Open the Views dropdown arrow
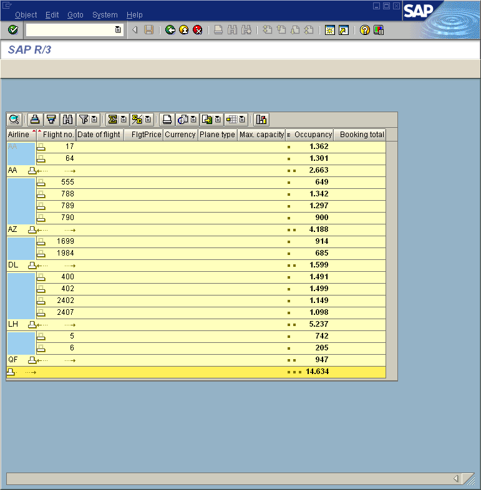The image size is (481, 490). pyautogui.click(x=193, y=119)
